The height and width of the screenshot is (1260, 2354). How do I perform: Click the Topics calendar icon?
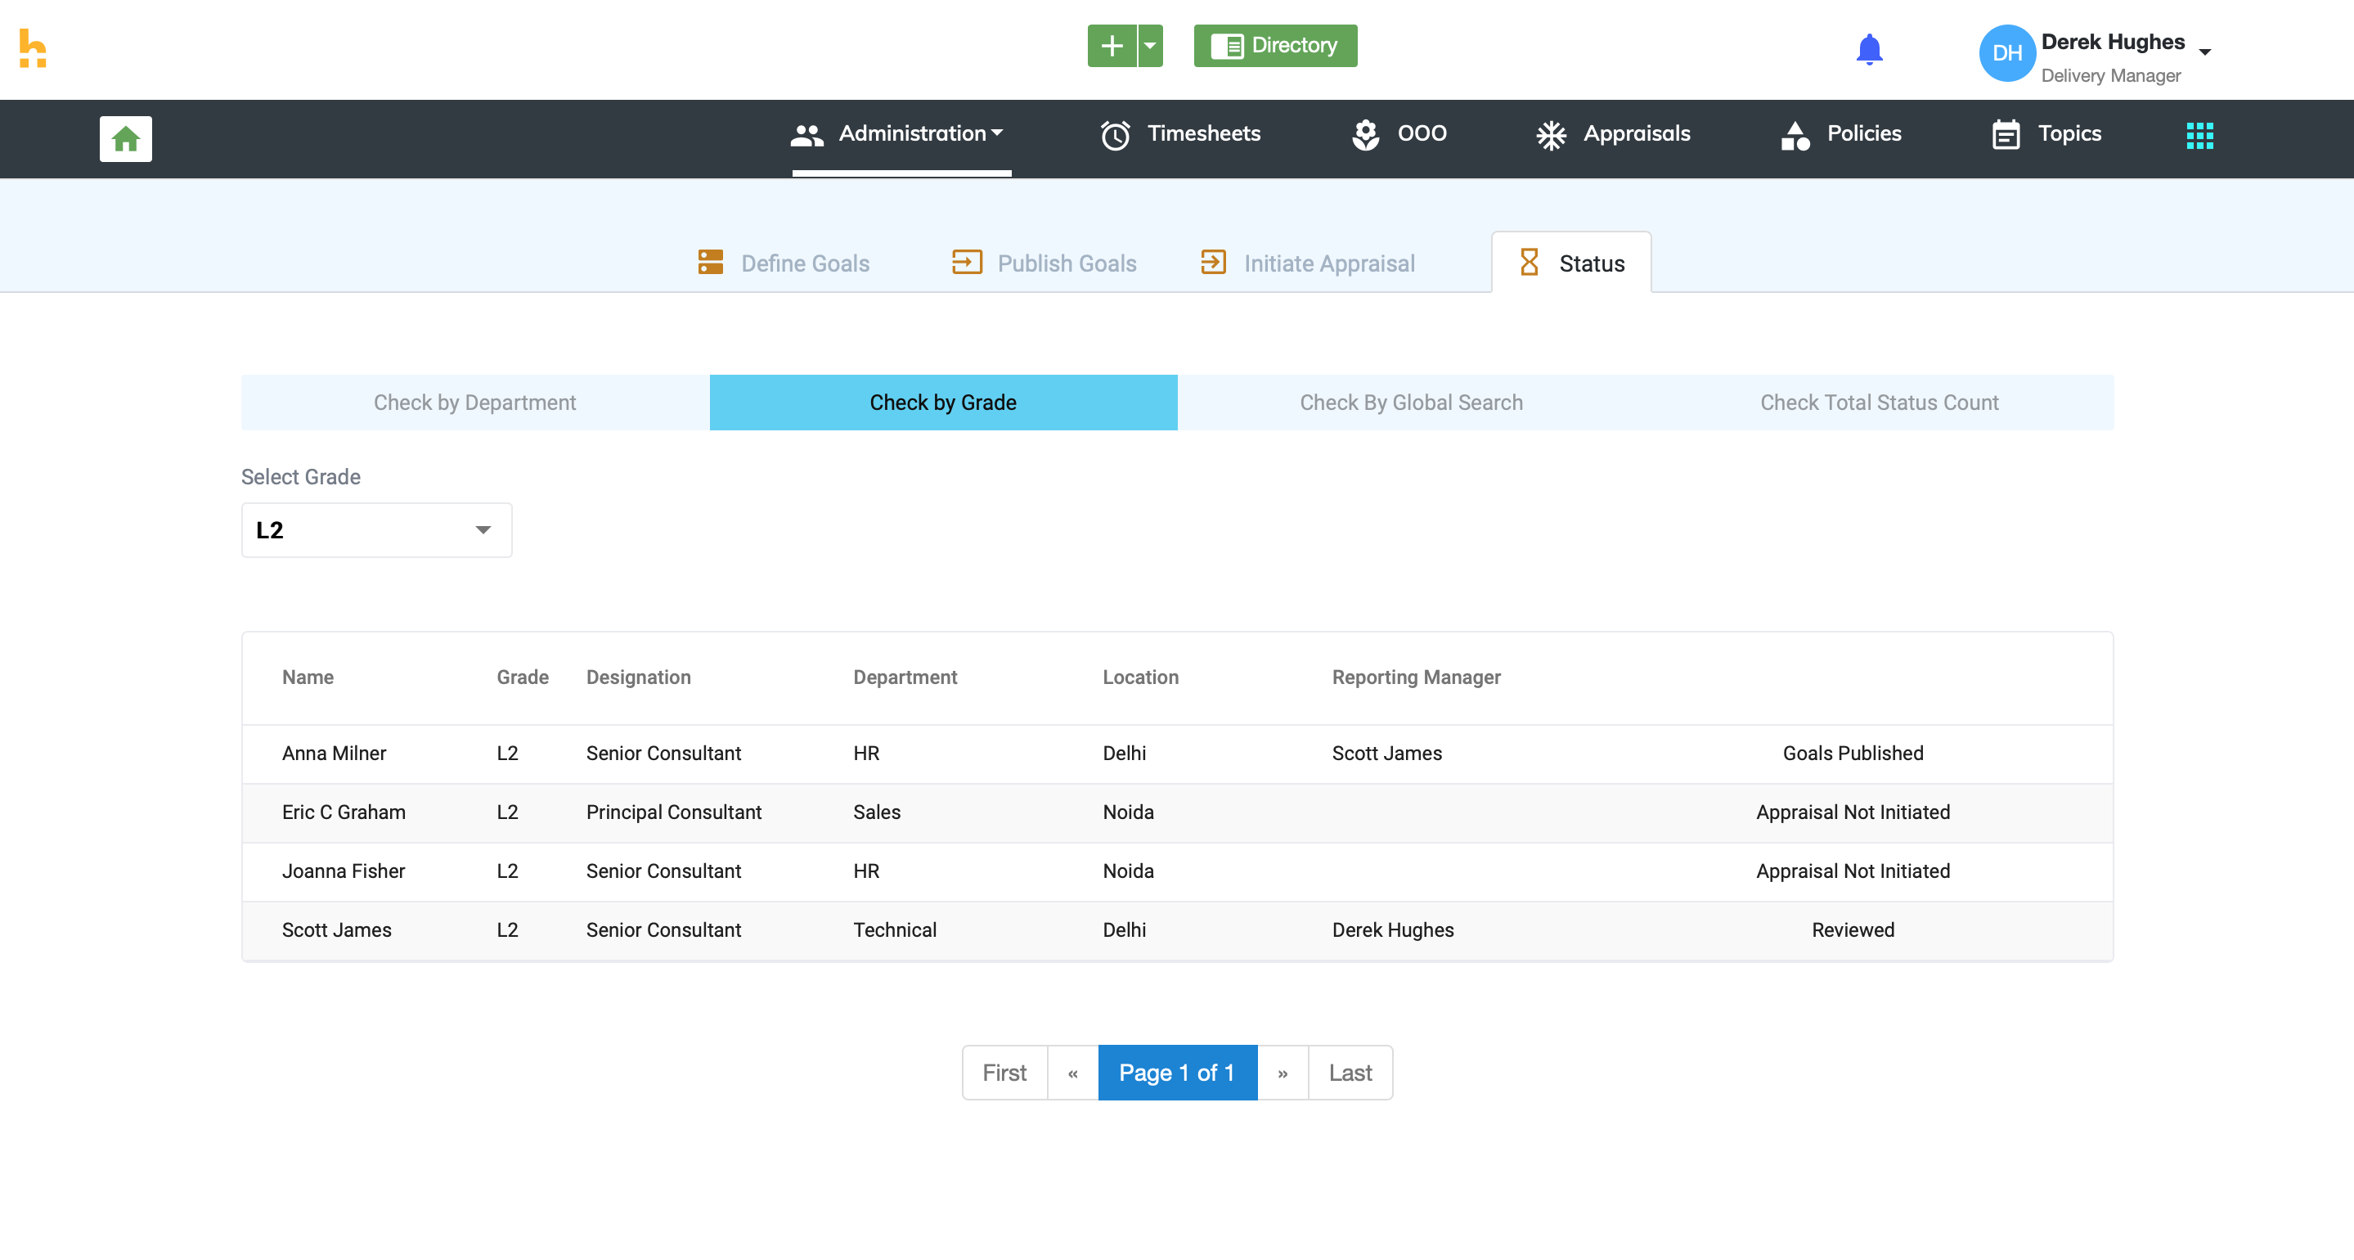2006,135
